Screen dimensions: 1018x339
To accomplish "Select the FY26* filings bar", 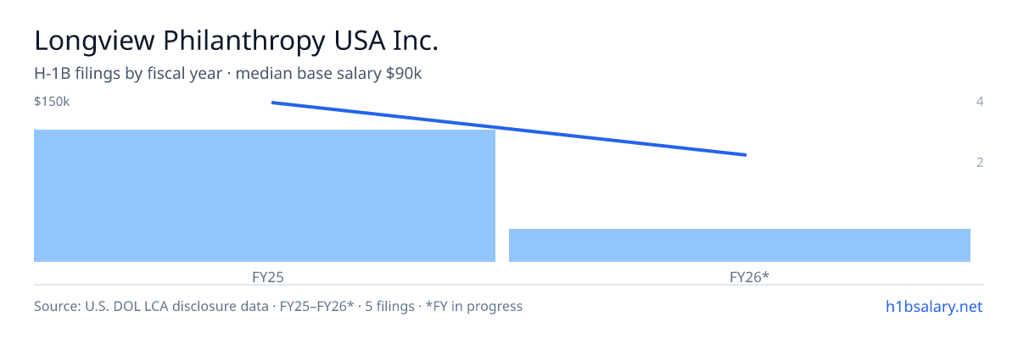I will point(740,245).
